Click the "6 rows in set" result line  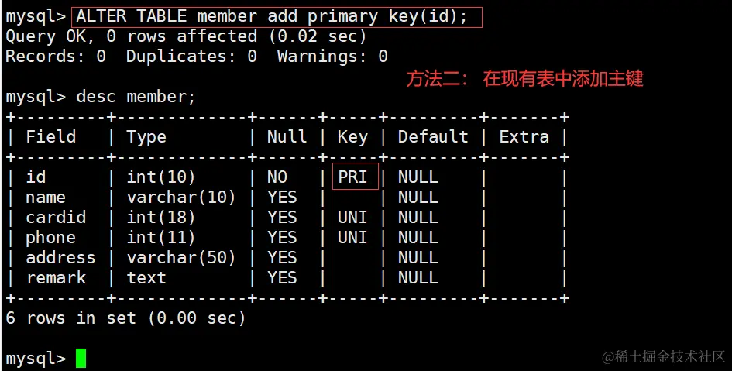click(125, 318)
